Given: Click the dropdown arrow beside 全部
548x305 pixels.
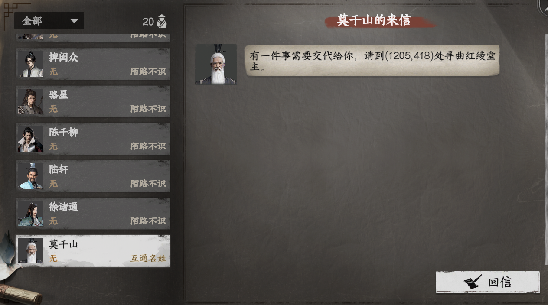Looking at the screenshot, I should [74, 21].
